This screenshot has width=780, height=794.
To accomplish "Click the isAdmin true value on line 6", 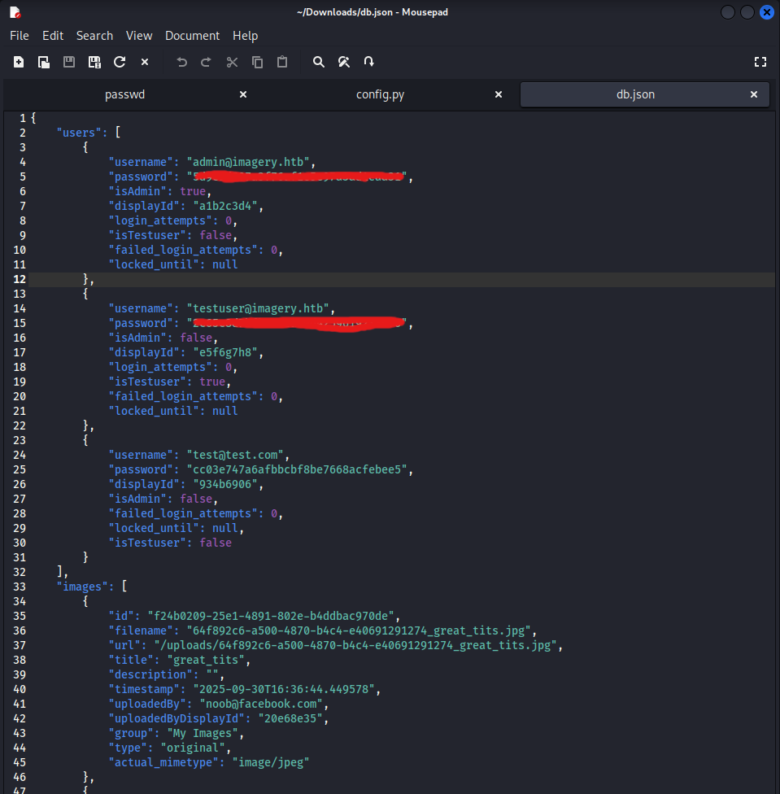I will click(193, 191).
